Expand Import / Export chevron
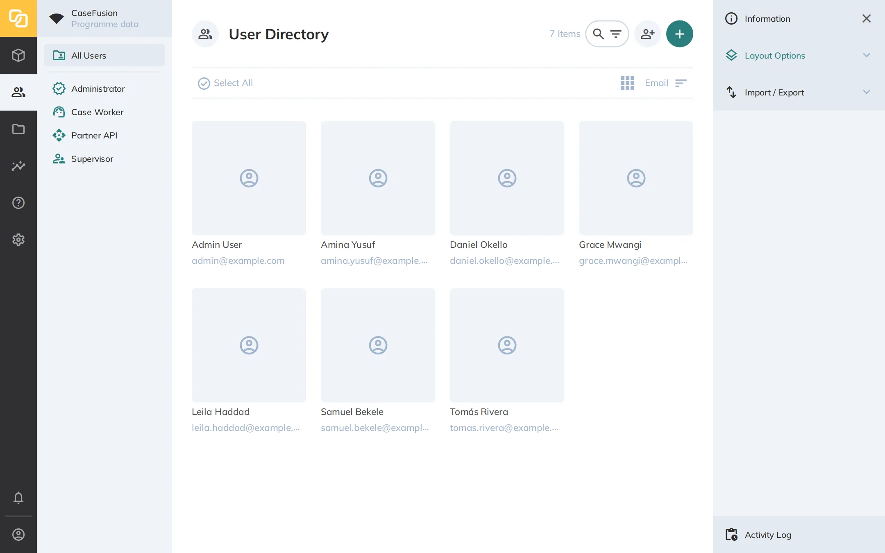Viewport: 885px width, 553px height. point(867,92)
